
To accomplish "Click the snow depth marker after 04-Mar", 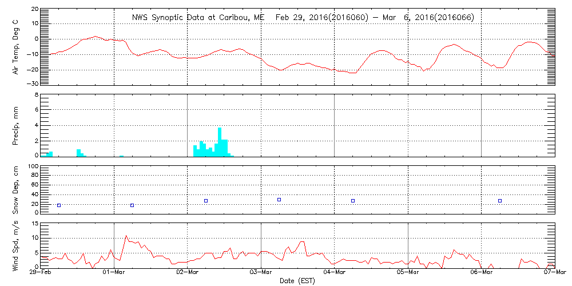I will tap(353, 201).
